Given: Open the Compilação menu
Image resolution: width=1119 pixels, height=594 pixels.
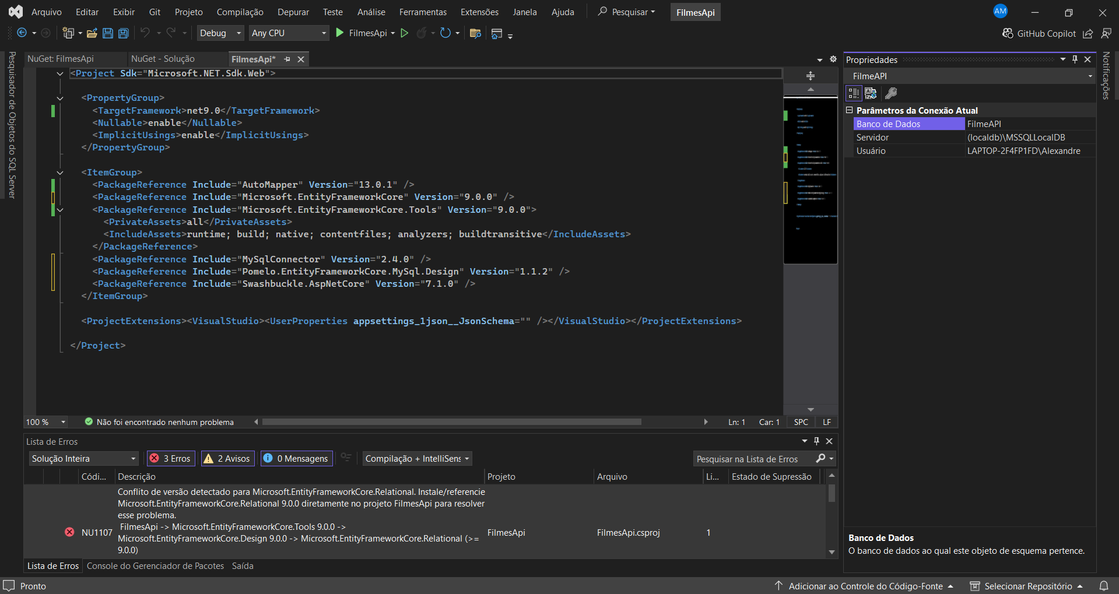Looking at the screenshot, I should pos(240,12).
